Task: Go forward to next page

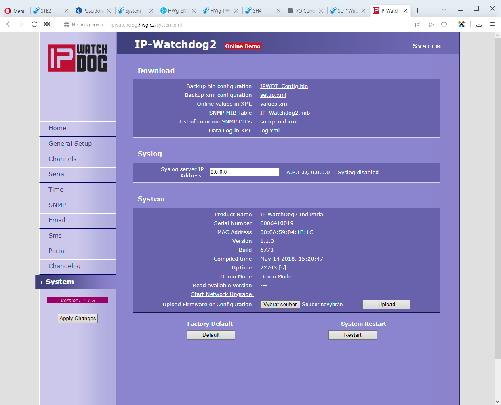Action: pos(21,25)
